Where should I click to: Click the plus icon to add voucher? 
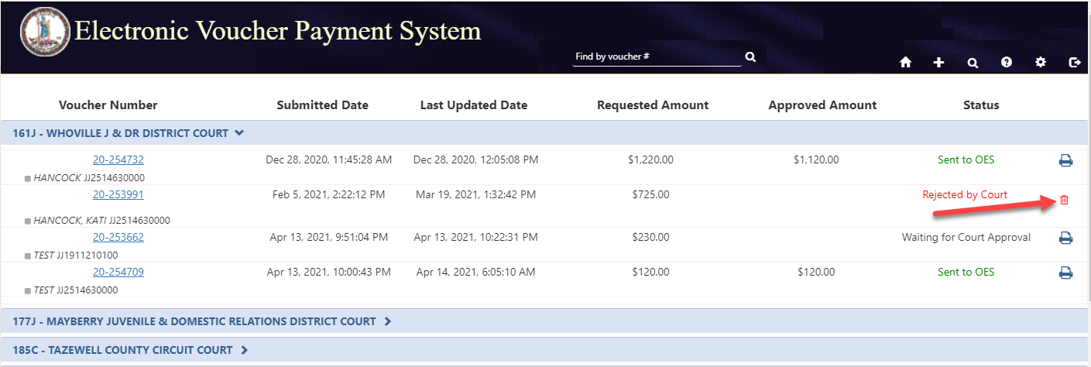point(938,63)
